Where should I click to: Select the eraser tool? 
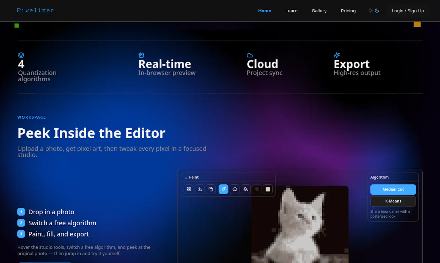(x=235, y=189)
